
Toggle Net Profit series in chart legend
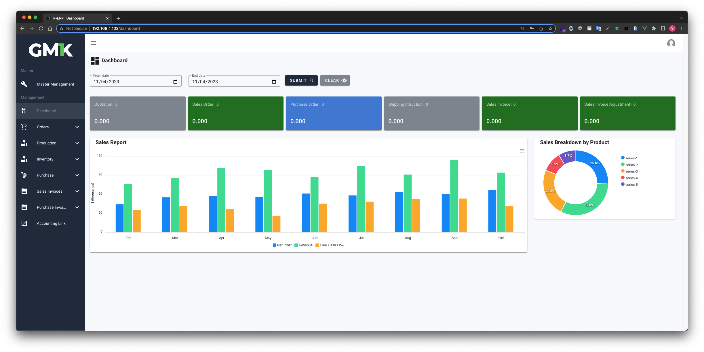pos(282,245)
